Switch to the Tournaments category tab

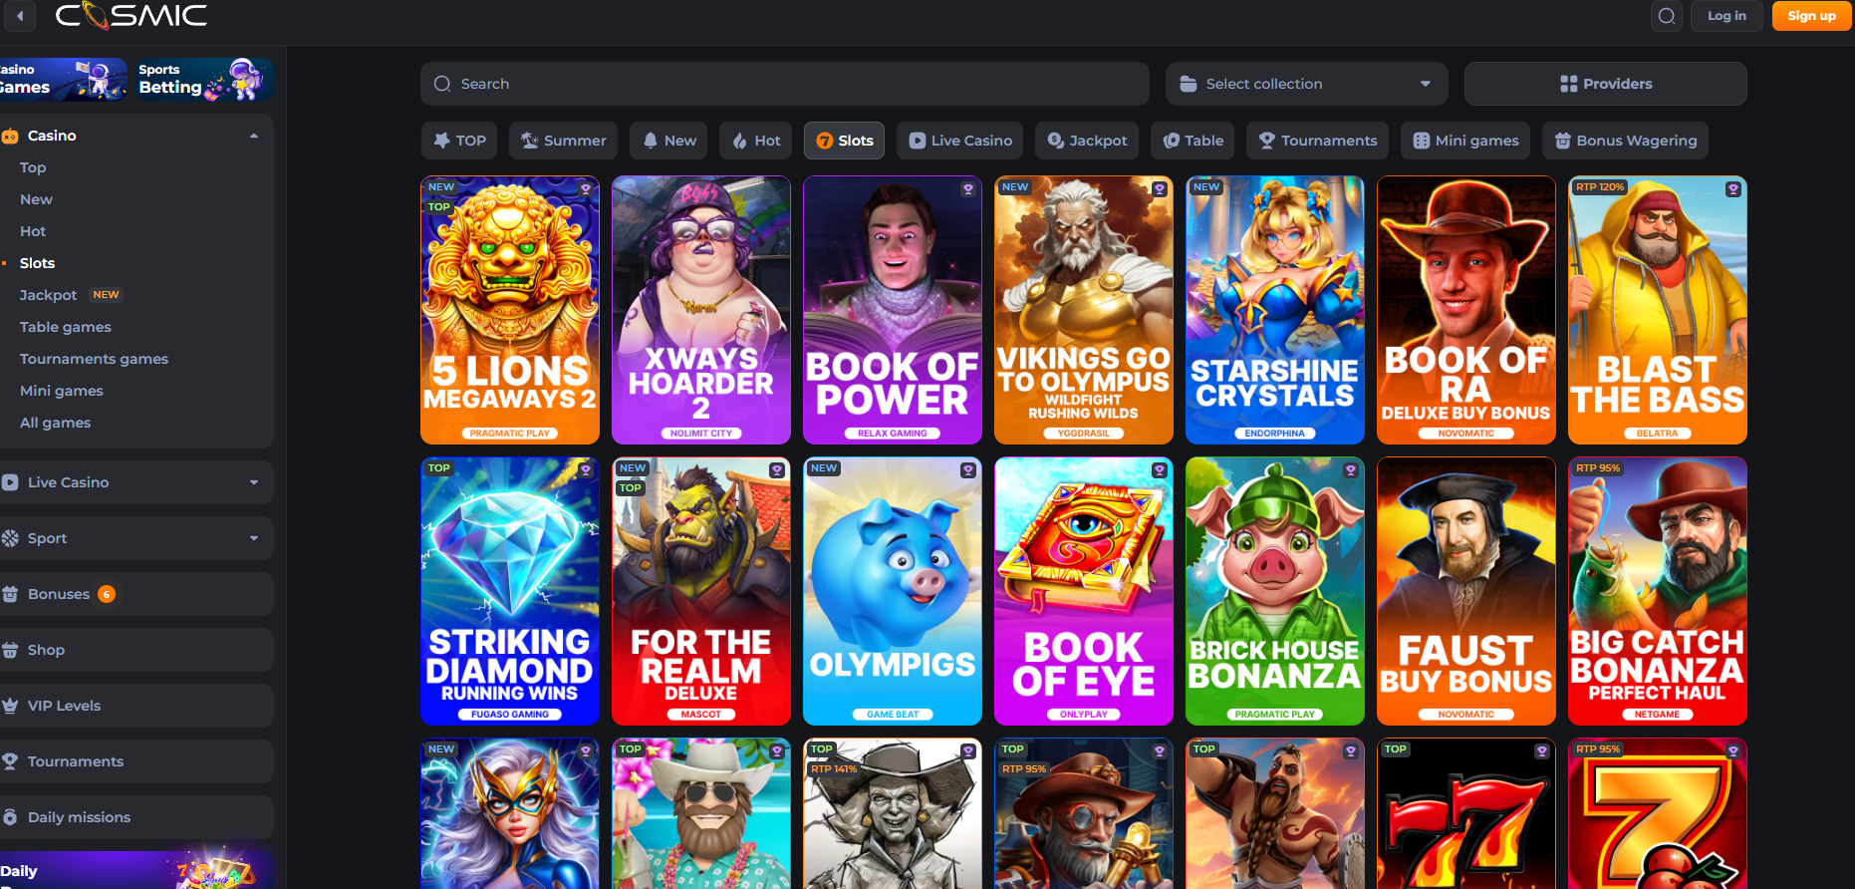(1318, 141)
